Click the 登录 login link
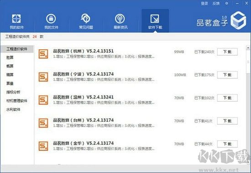The image size is (251, 173). [204, 3]
